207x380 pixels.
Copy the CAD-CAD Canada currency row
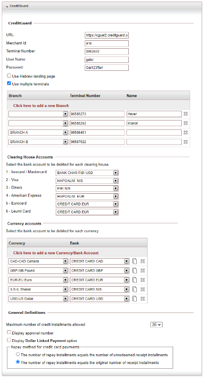135,261
